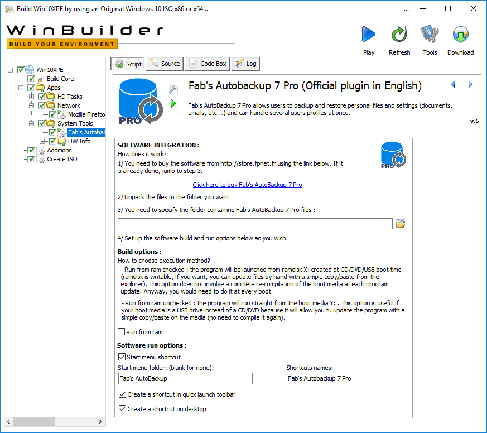Click the Create ISO gear script icon
The width and height of the screenshot is (487, 433).
(x=41, y=160)
